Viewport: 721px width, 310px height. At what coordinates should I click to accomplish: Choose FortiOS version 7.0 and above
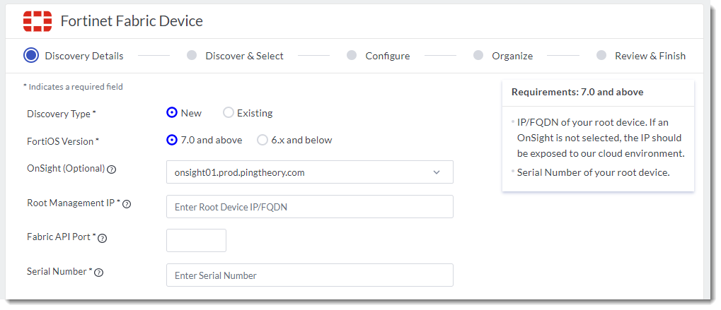click(x=172, y=140)
